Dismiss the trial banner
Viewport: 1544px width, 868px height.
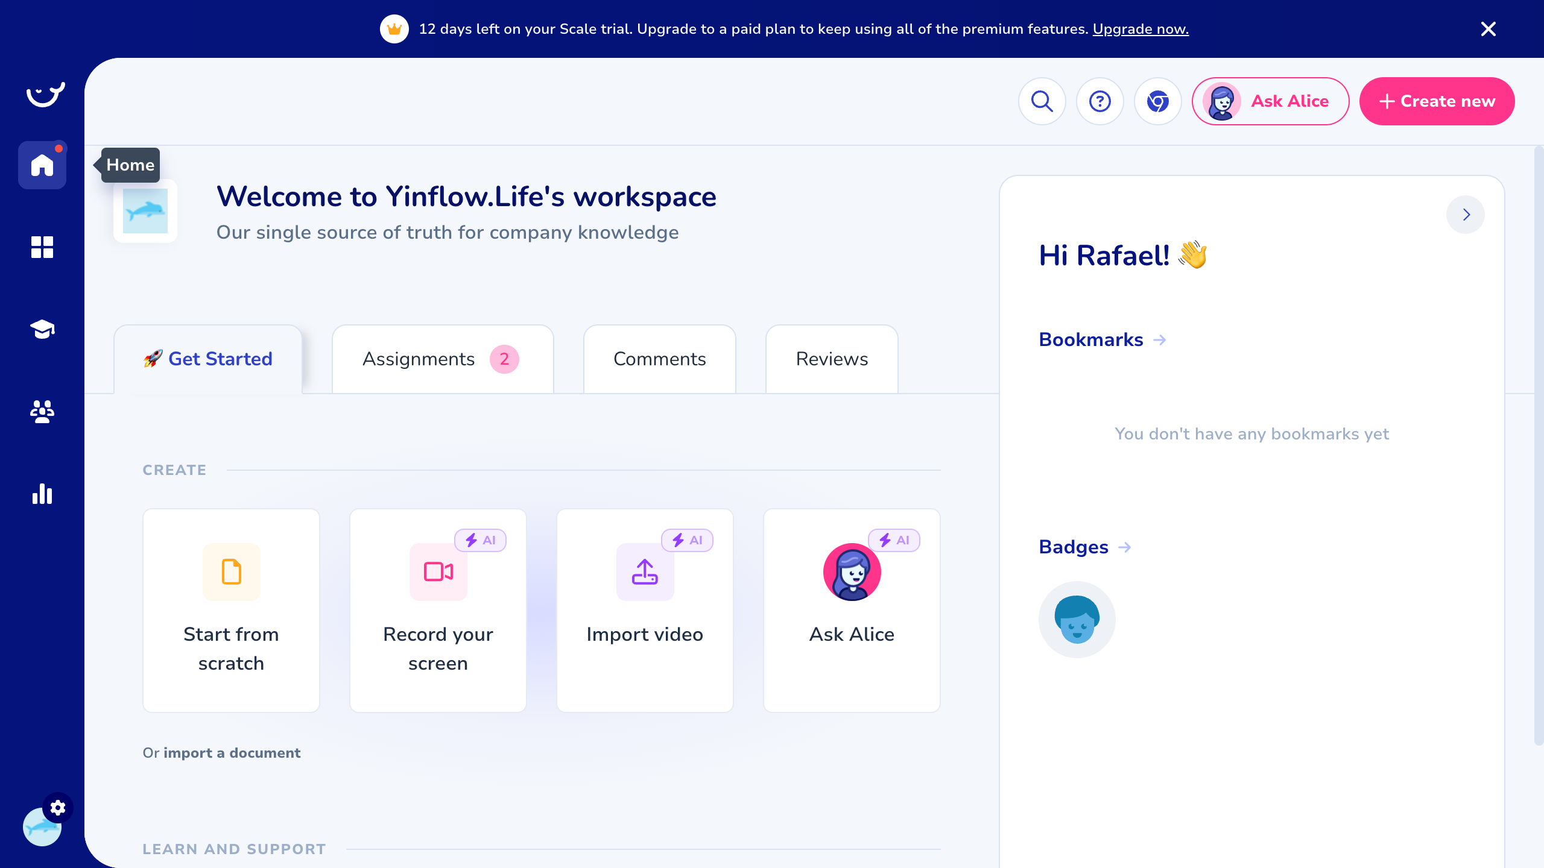point(1488,29)
